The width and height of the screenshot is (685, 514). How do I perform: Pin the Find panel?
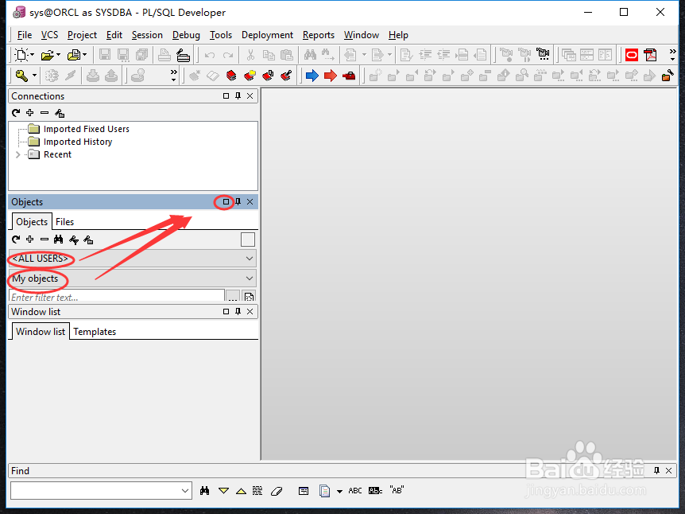click(656, 471)
